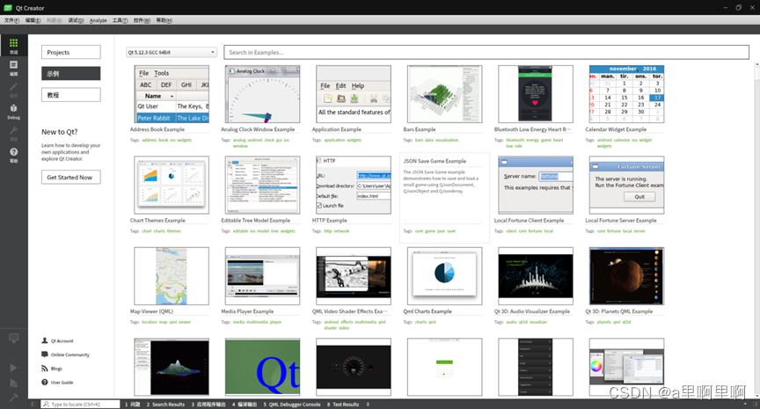Open the Application Example thumbnail
Image resolution: width=760 pixels, height=409 pixels.
click(354, 94)
